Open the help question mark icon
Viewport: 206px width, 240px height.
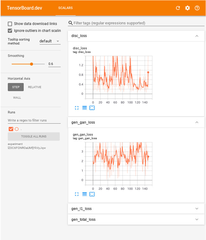click(197, 8)
